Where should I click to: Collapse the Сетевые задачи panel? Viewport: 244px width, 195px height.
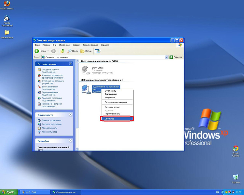[71, 64]
